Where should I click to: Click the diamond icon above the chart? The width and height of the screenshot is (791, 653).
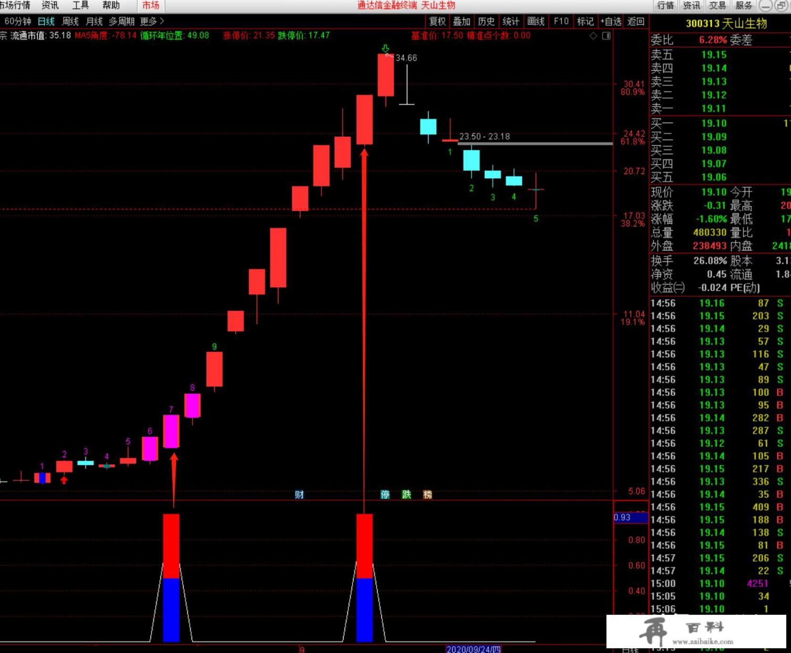click(593, 36)
